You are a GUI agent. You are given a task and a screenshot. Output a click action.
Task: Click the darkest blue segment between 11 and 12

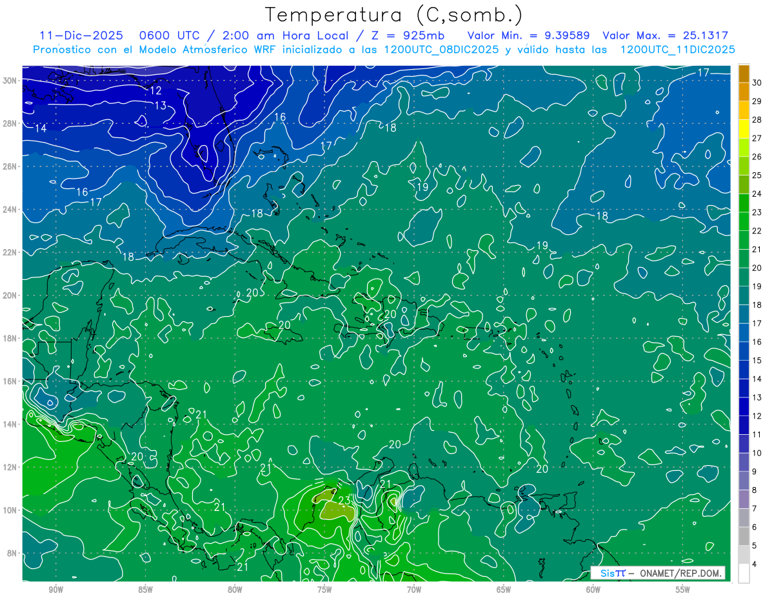point(744,425)
